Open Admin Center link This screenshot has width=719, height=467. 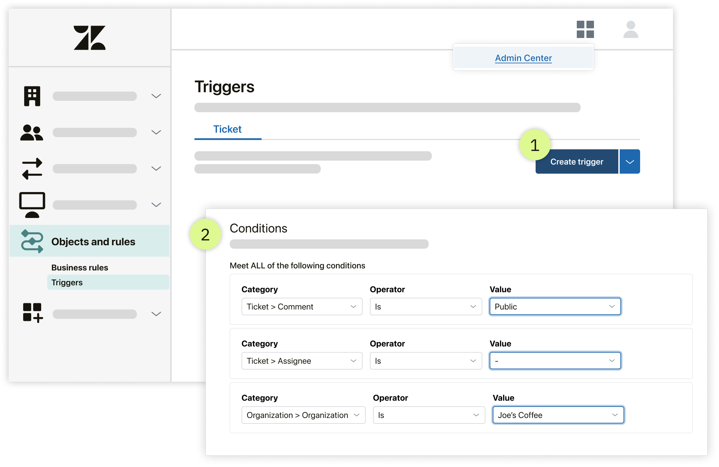point(522,58)
